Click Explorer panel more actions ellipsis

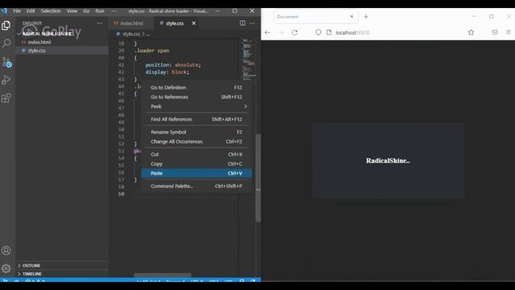click(x=100, y=23)
